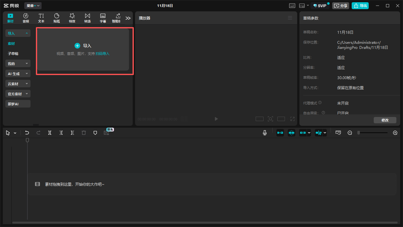
Task: Click the 扫码导入 scan import link
Action: pos(103,54)
